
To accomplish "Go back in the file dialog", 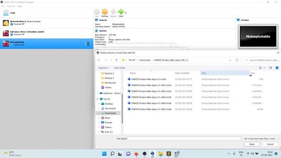I will point(99,60).
